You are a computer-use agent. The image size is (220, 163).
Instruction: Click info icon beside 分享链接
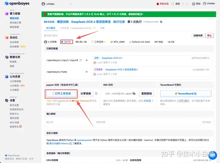point(96,94)
